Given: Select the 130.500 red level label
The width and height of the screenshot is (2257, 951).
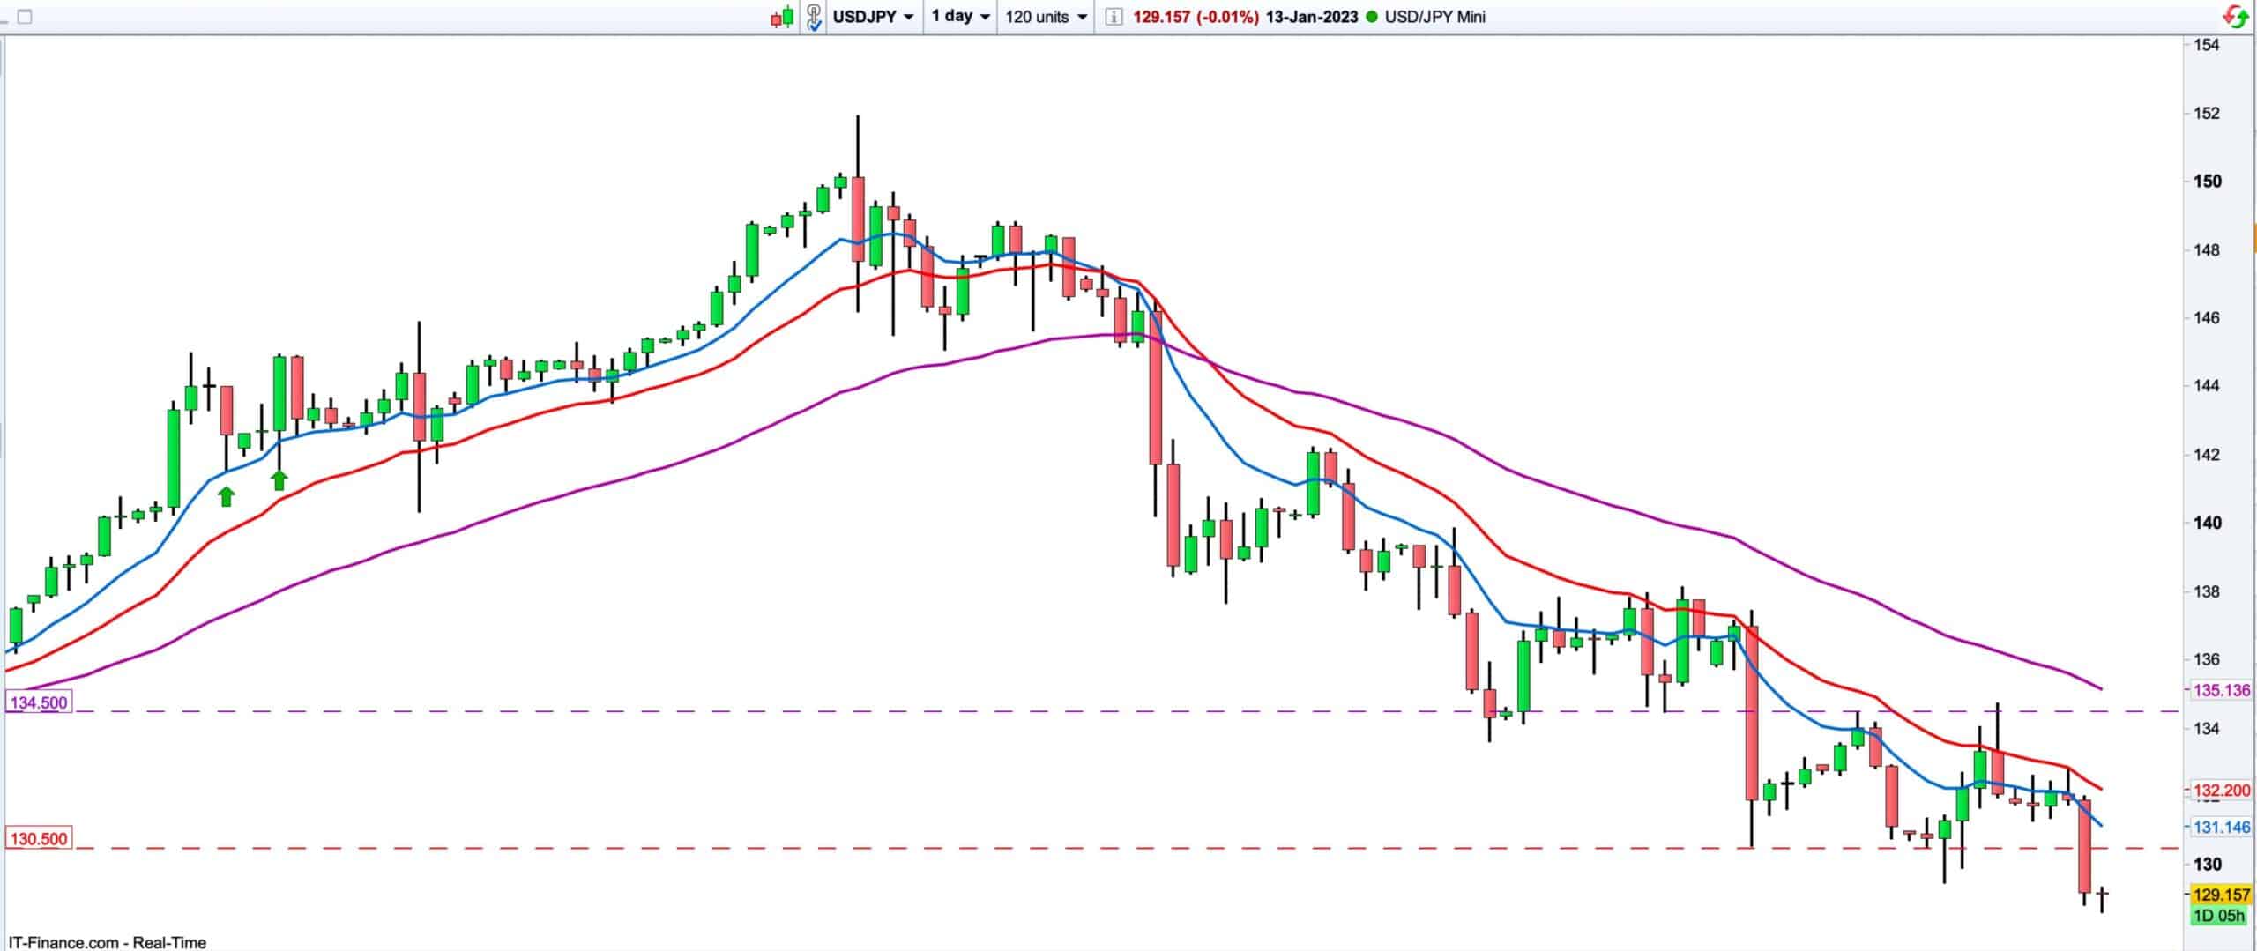Looking at the screenshot, I should pyautogui.click(x=38, y=839).
